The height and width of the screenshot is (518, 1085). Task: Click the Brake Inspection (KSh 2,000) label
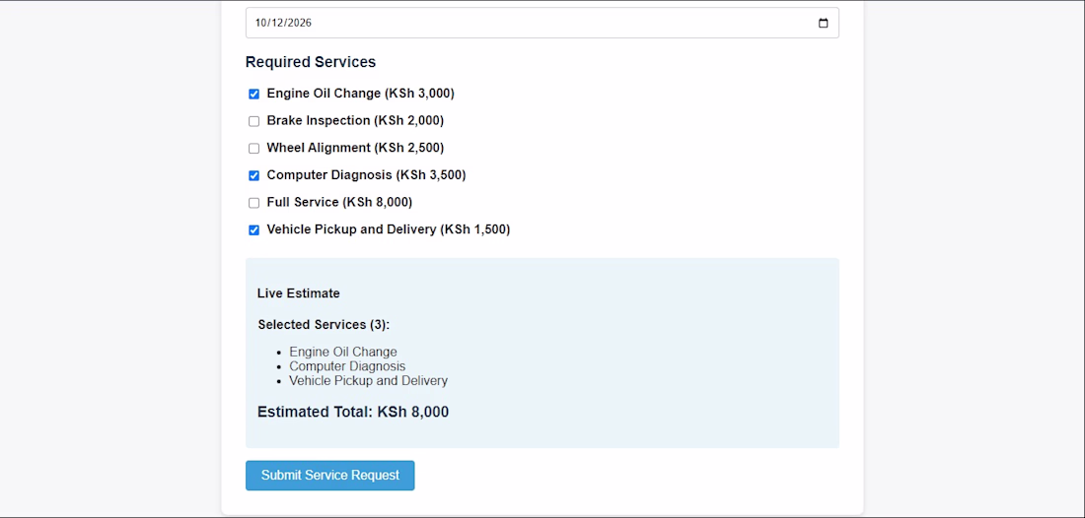(x=355, y=120)
